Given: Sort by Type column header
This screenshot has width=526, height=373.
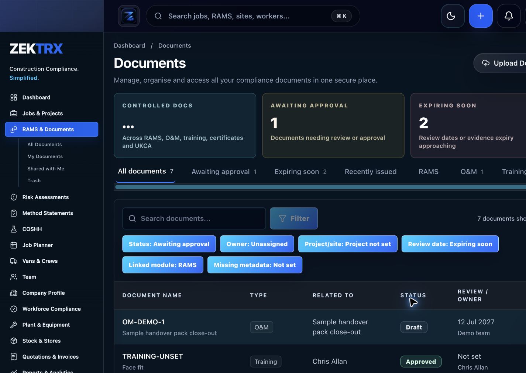Looking at the screenshot, I should pos(258,295).
